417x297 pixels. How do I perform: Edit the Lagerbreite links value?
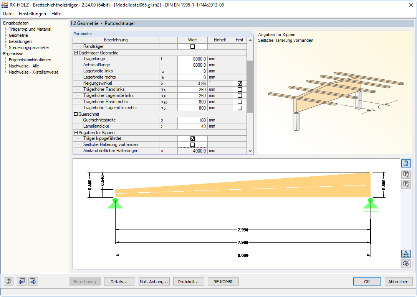192,71
